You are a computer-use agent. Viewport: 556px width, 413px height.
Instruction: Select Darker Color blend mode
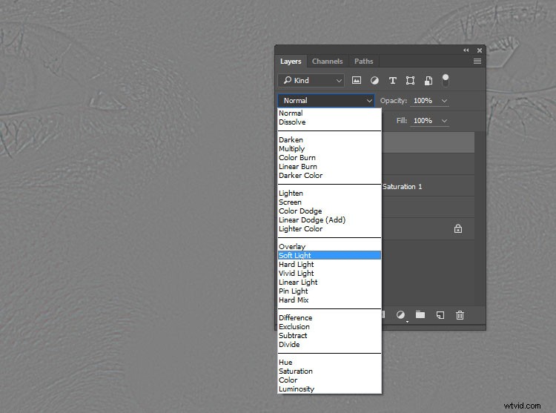(x=329, y=175)
